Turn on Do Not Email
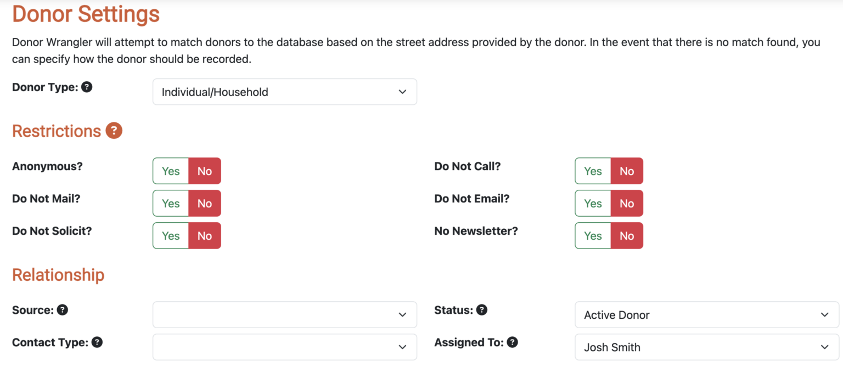Screen dimensions: 843x372 pos(592,203)
